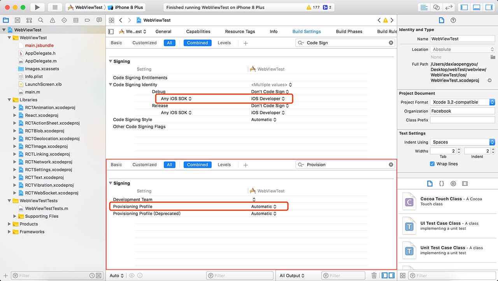Show the standard editor layout
This screenshot has width=498, height=281.
pyautogui.click(x=424, y=7)
